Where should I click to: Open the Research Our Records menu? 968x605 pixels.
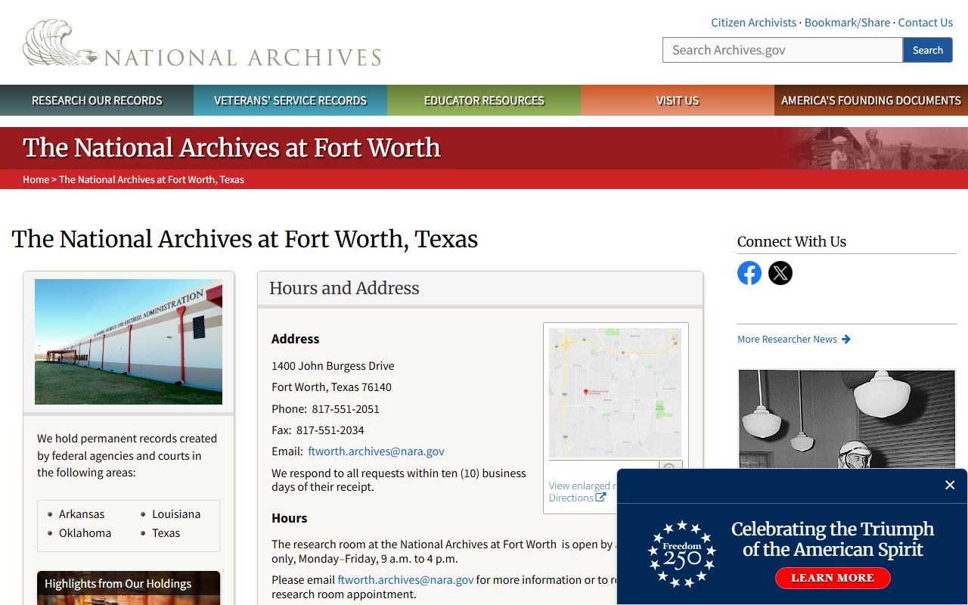click(97, 100)
